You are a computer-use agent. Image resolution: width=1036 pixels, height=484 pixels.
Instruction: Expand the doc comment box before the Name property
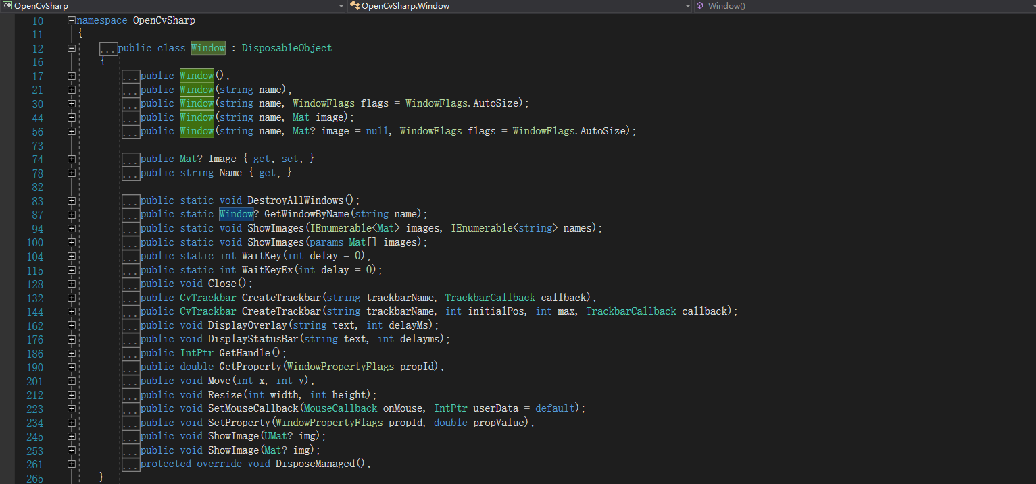point(130,172)
